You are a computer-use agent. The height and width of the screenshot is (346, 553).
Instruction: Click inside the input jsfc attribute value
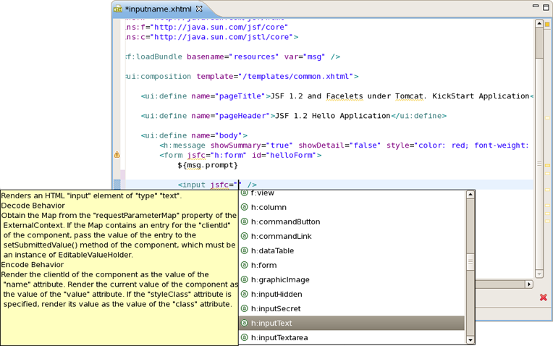[x=239, y=185]
